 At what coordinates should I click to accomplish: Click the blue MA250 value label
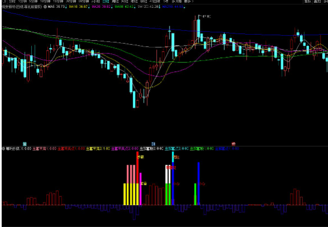coord(173,7)
